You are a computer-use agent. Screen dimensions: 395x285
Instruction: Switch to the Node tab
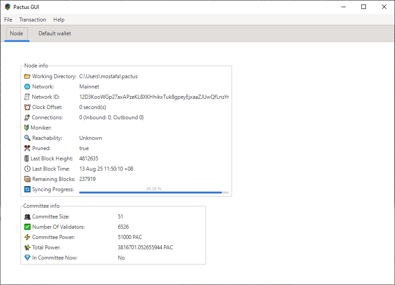click(17, 34)
